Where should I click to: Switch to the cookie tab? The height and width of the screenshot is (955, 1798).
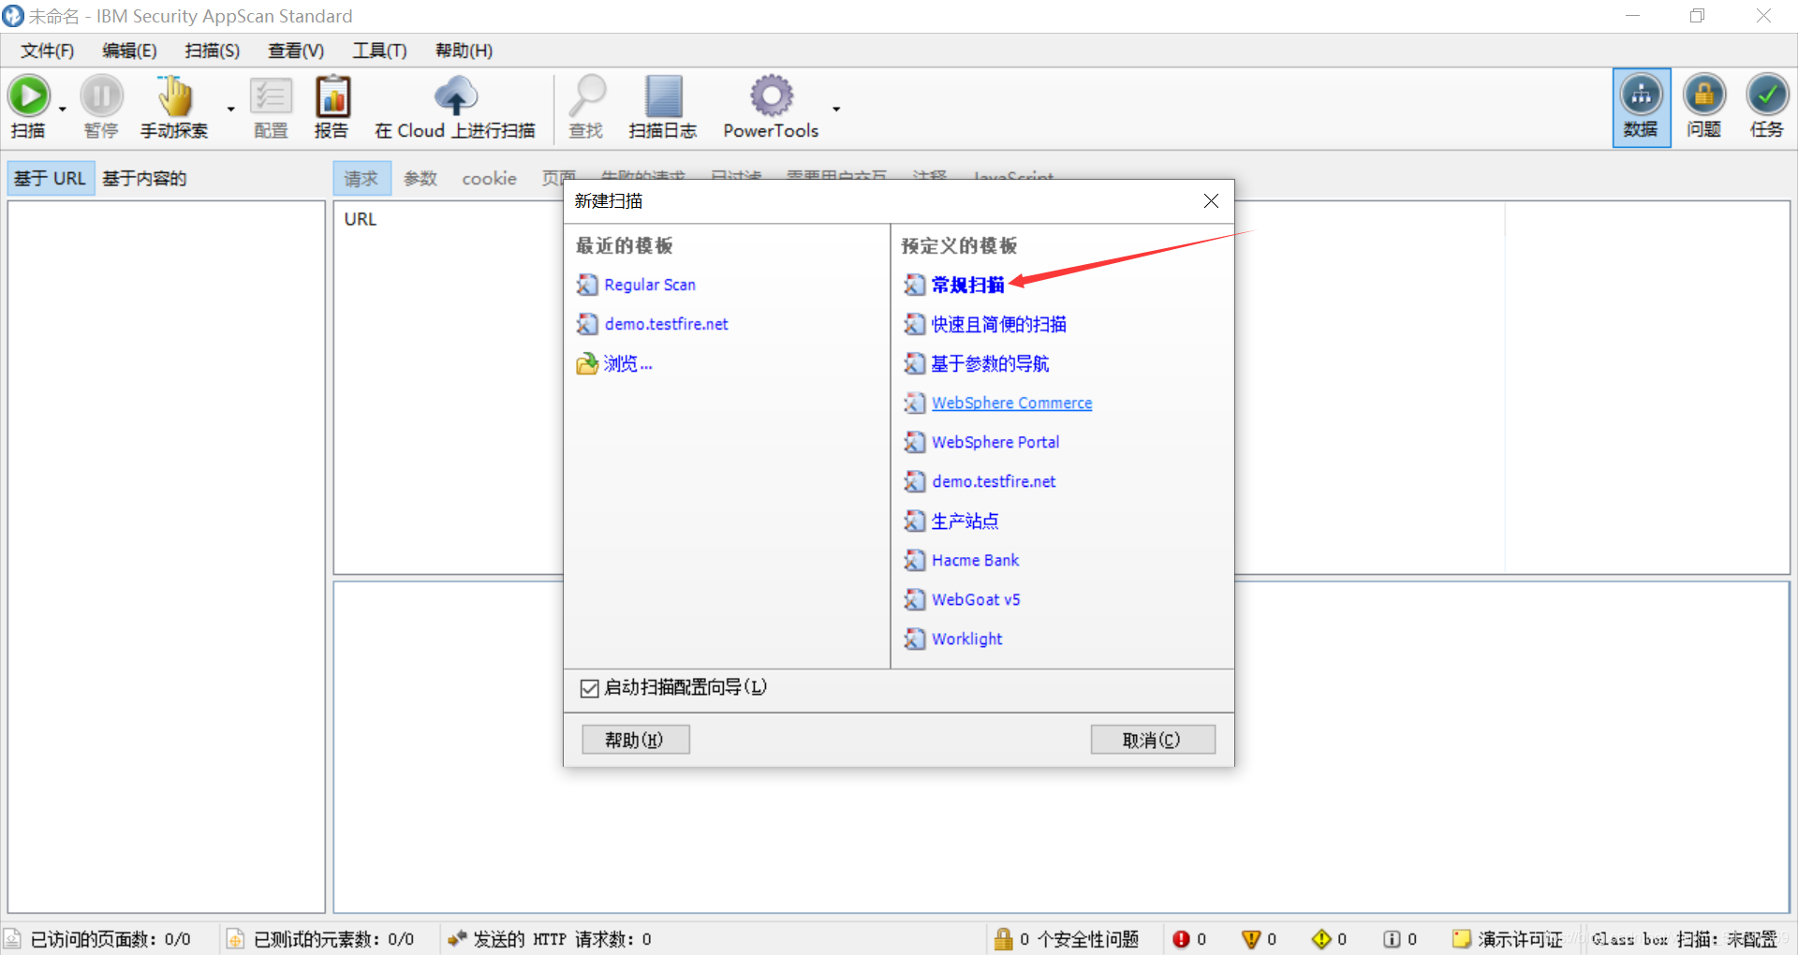[x=489, y=178]
